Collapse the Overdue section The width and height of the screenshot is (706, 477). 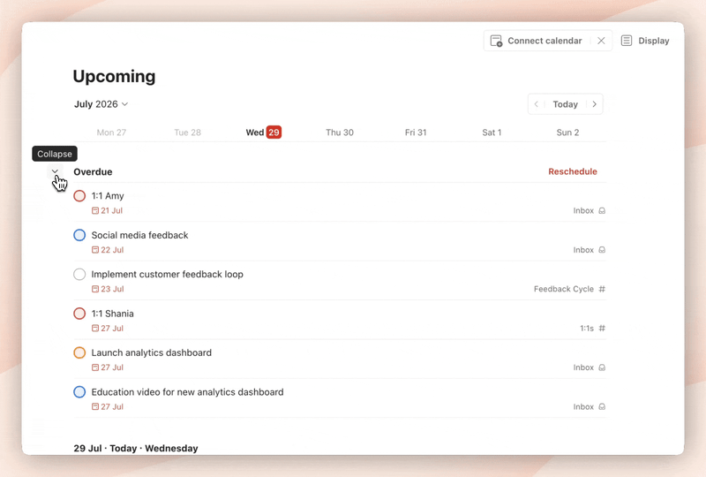[x=55, y=171]
